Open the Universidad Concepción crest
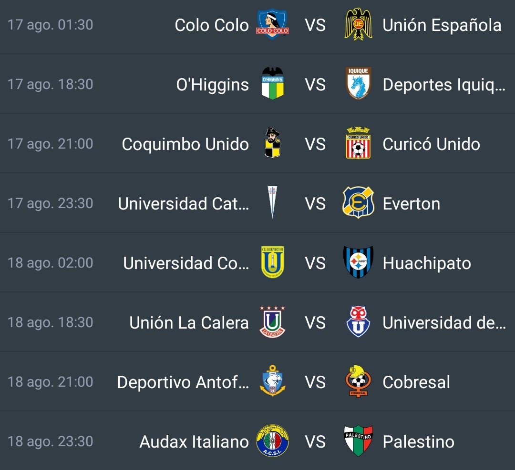 (x=273, y=262)
